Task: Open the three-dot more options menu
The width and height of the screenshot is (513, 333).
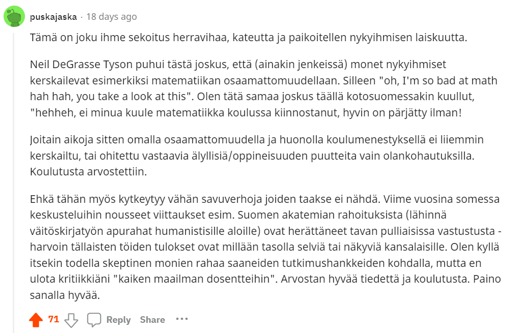Action: click(x=182, y=319)
